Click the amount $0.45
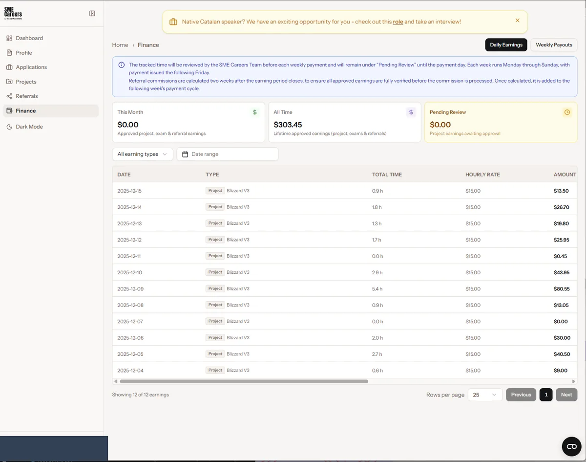The image size is (586, 462). click(560, 256)
